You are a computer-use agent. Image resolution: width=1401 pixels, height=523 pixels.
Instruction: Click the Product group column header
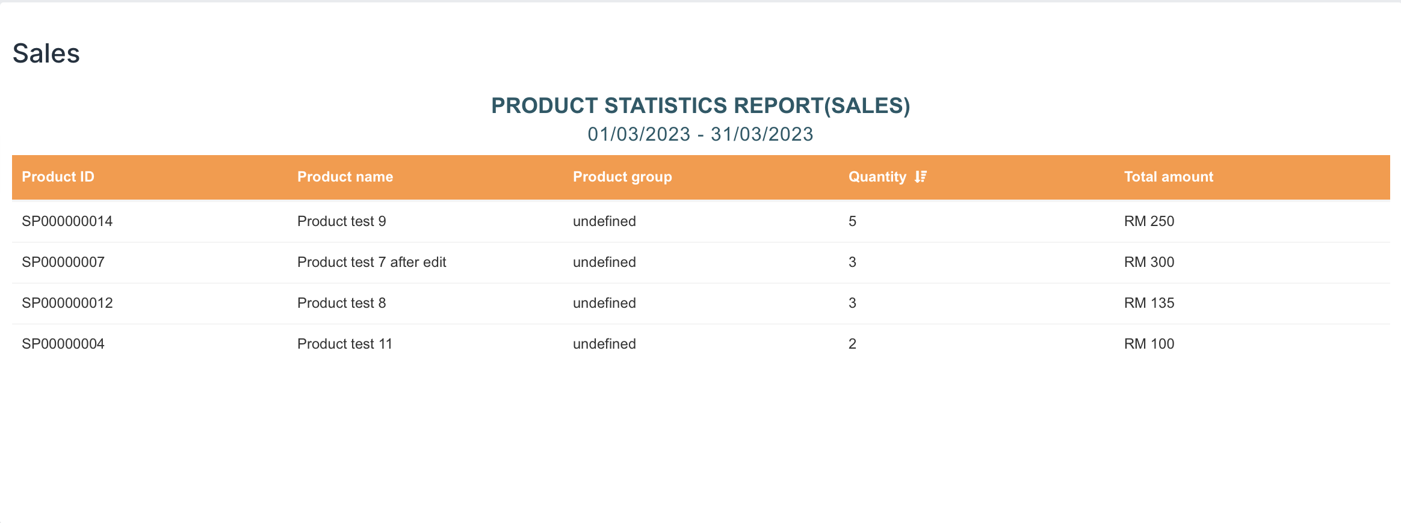tap(622, 177)
